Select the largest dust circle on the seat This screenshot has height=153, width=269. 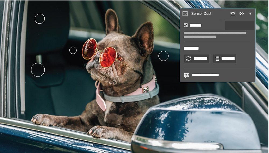38,70
